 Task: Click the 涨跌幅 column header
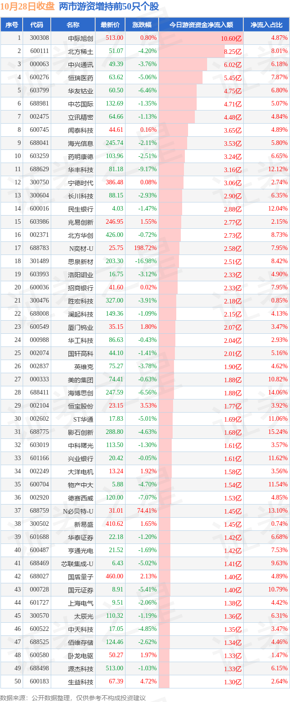click(x=142, y=24)
